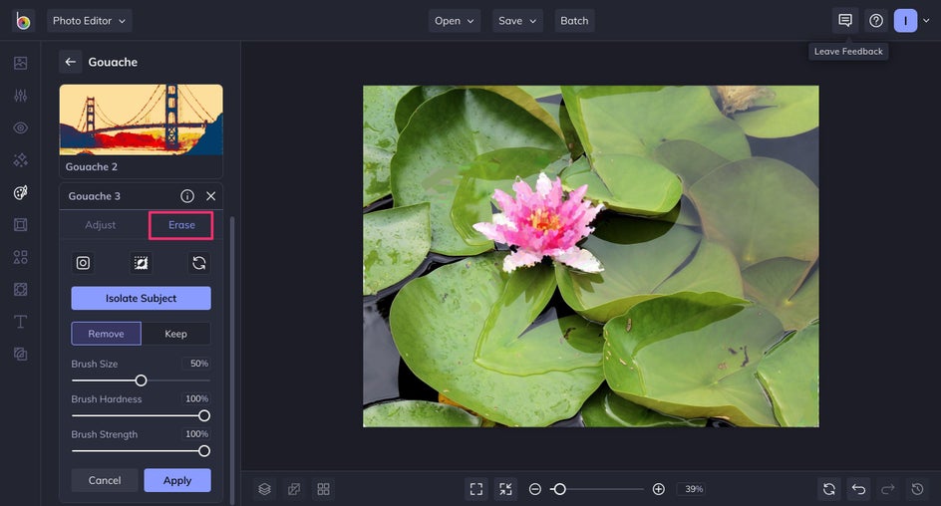The height and width of the screenshot is (506, 941).
Task: Select the Keep brush mode
Action: 175,334
